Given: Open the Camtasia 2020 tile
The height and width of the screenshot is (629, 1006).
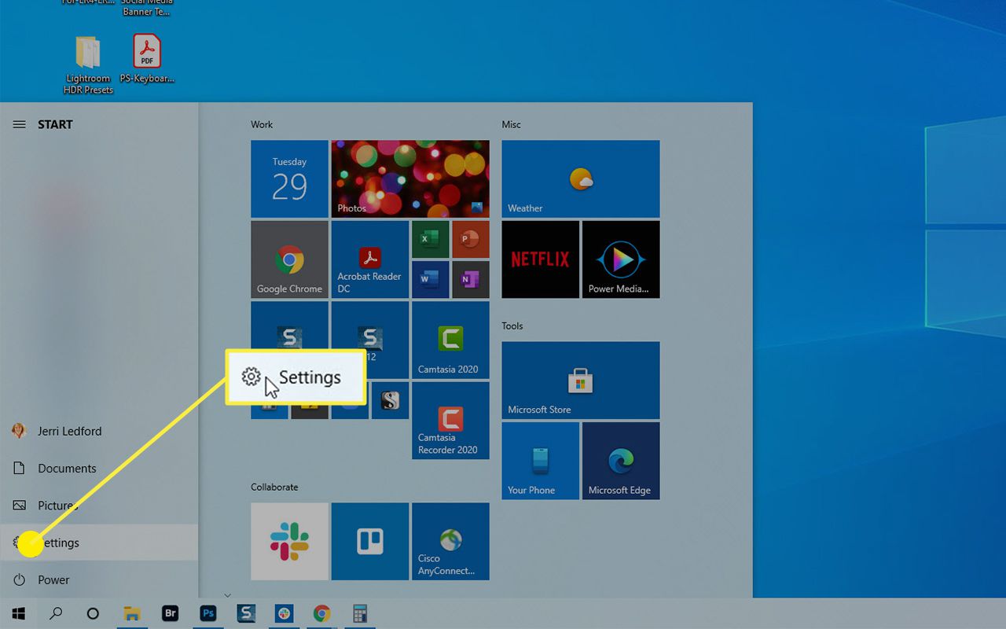Looking at the screenshot, I should (450, 340).
